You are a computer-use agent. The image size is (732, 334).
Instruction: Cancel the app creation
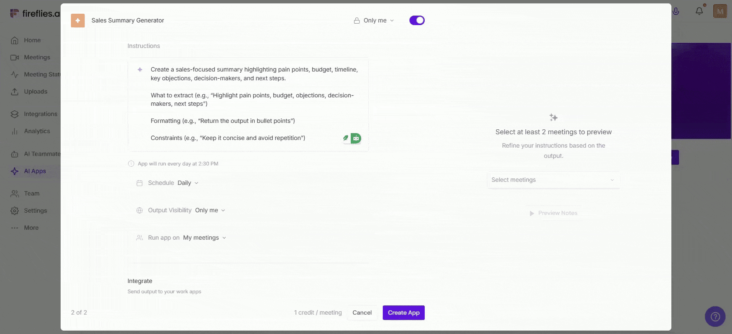[362, 312]
